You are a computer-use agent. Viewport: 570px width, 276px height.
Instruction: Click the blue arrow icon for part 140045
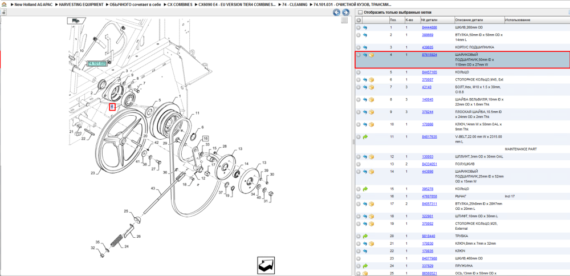pyautogui.click(x=365, y=100)
